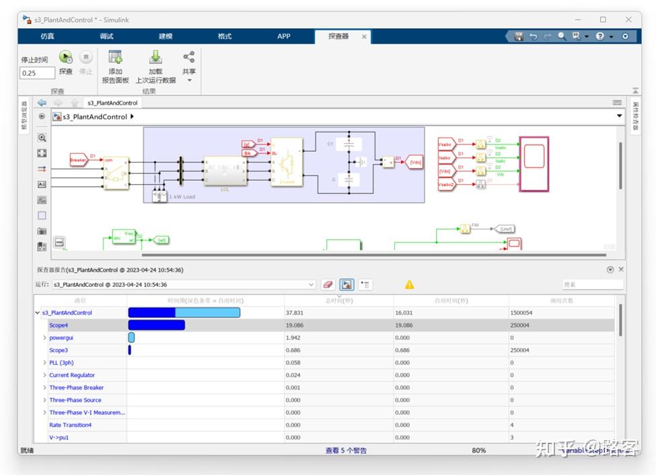Click the Load last run data icon
This screenshot has width=656, height=475.
(x=155, y=57)
